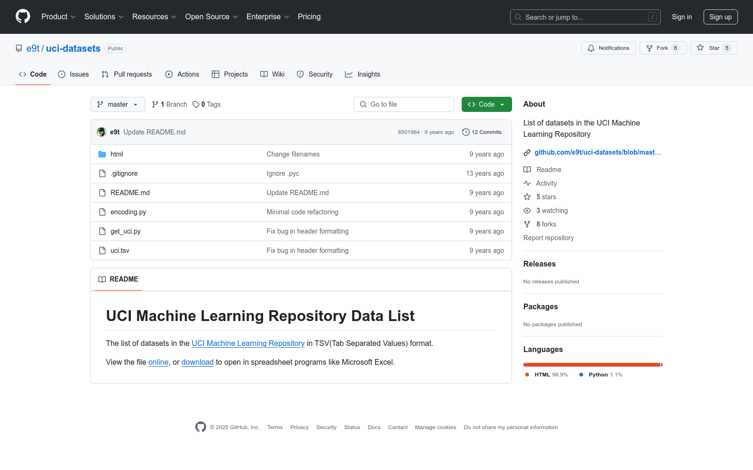Switch to the Projects tab

(x=230, y=74)
